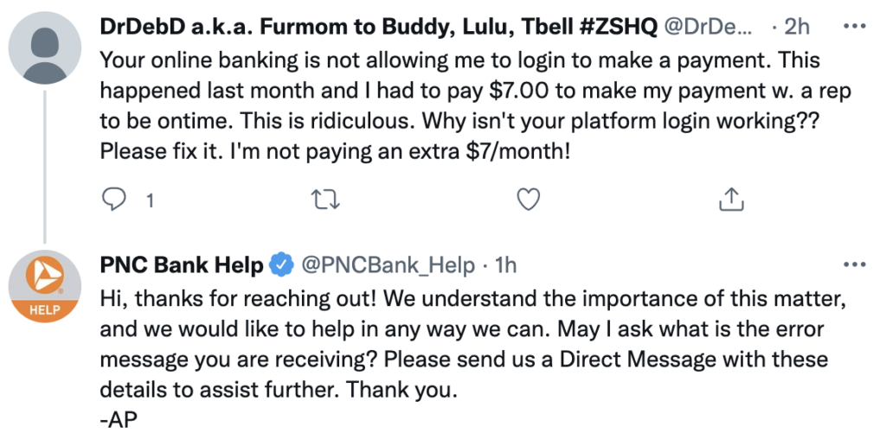Open DrDebD's gray default profile avatar
The height and width of the screenshot is (439, 886).
click(x=45, y=48)
